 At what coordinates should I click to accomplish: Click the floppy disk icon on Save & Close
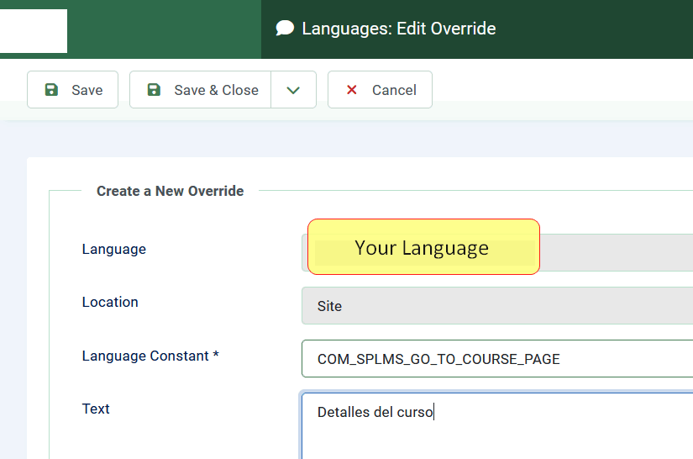tap(154, 90)
